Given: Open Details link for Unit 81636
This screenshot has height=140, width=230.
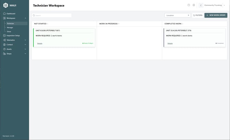Looking at the screenshot, I should click(39, 43).
